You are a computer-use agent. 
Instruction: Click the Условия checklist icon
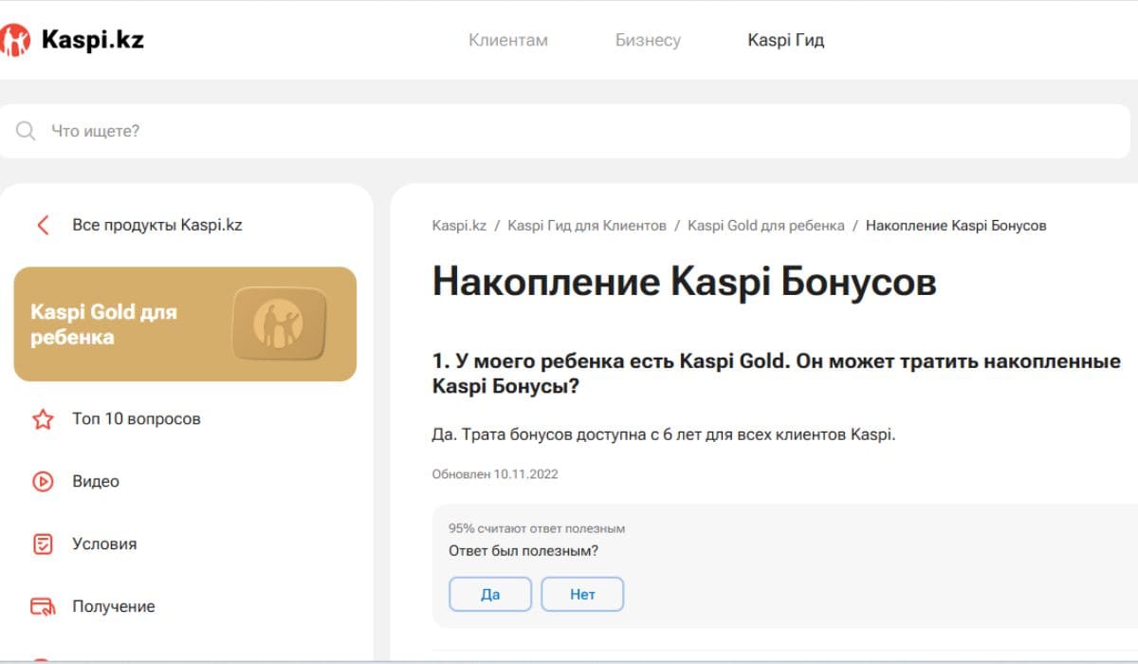[x=43, y=544]
